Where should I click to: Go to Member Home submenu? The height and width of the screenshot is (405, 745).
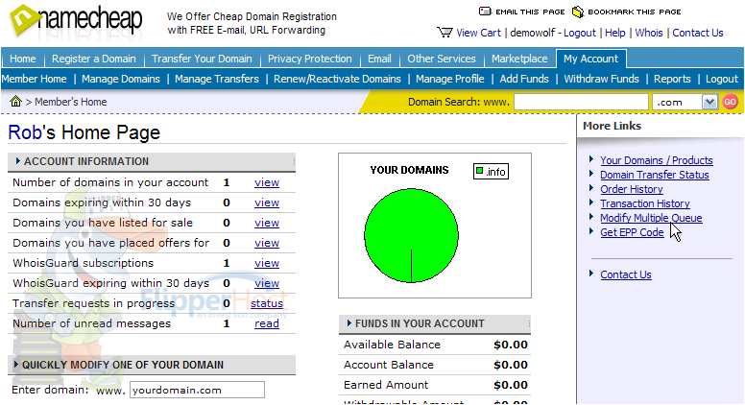coord(35,79)
